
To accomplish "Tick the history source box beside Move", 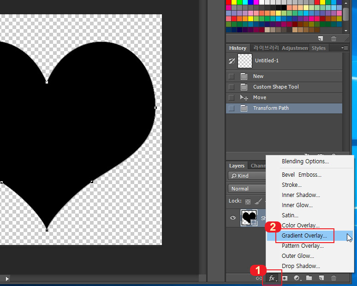I will [x=232, y=98].
